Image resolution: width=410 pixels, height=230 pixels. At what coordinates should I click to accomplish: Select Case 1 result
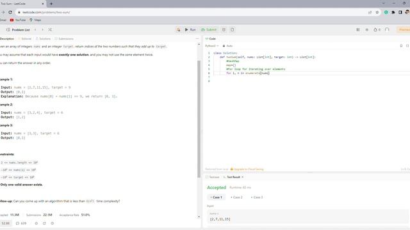click(x=217, y=197)
